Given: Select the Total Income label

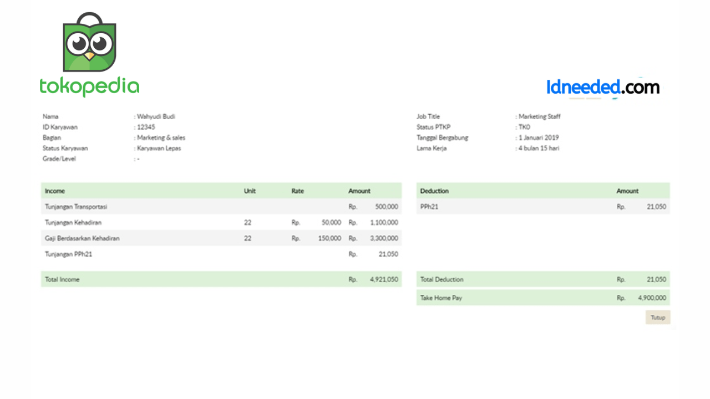Looking at the screenshot, I should [62, 279].
